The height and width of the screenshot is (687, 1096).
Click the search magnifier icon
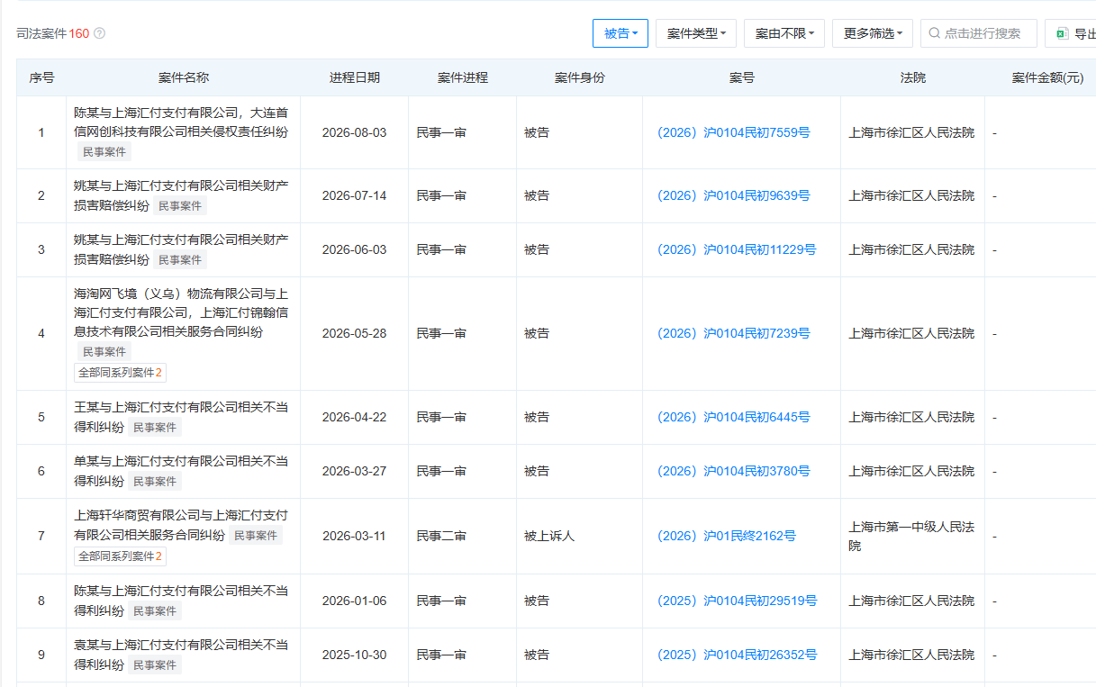coord(935,33)
